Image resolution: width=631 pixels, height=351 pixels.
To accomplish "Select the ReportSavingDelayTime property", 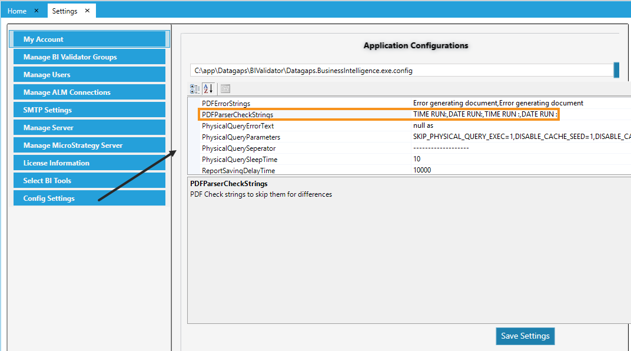I will click(238, 171).
